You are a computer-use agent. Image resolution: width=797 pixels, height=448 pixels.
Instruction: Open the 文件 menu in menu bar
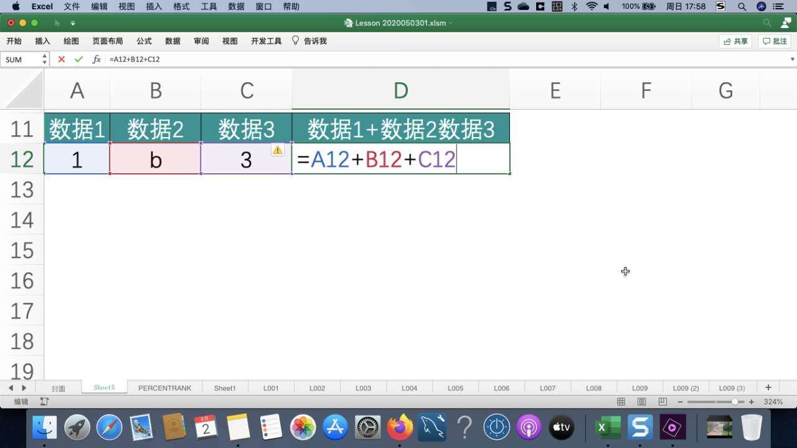(x=72, y=6)
